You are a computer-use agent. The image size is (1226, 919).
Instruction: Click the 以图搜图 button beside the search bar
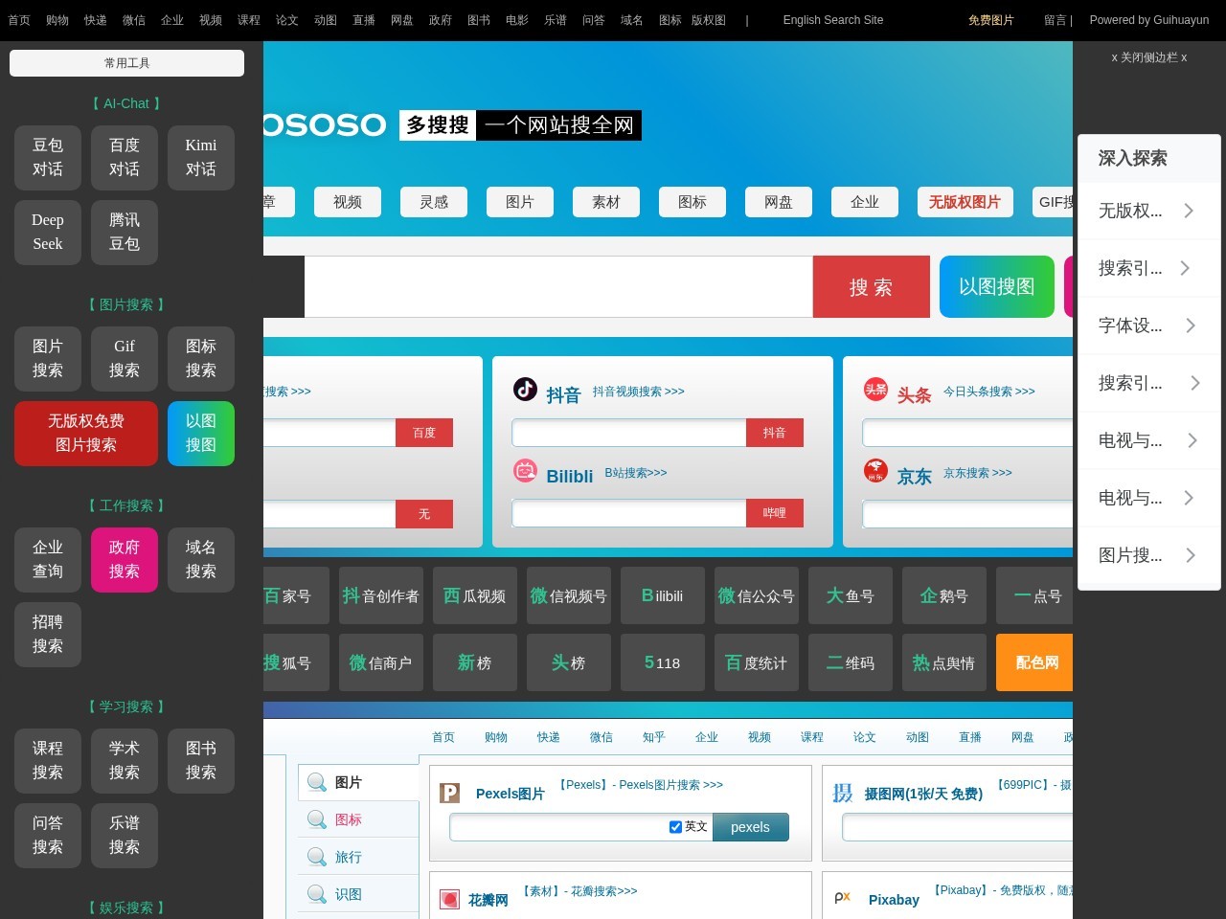pyautogui.click(x=996, y=286)
